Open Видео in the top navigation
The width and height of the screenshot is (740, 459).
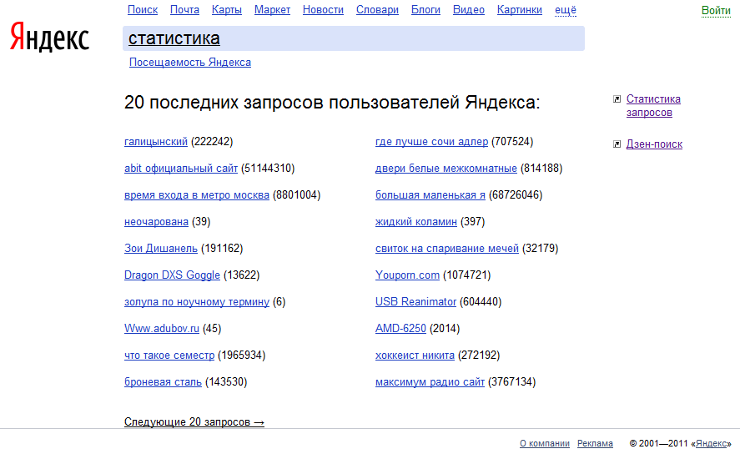coord(469,10)
